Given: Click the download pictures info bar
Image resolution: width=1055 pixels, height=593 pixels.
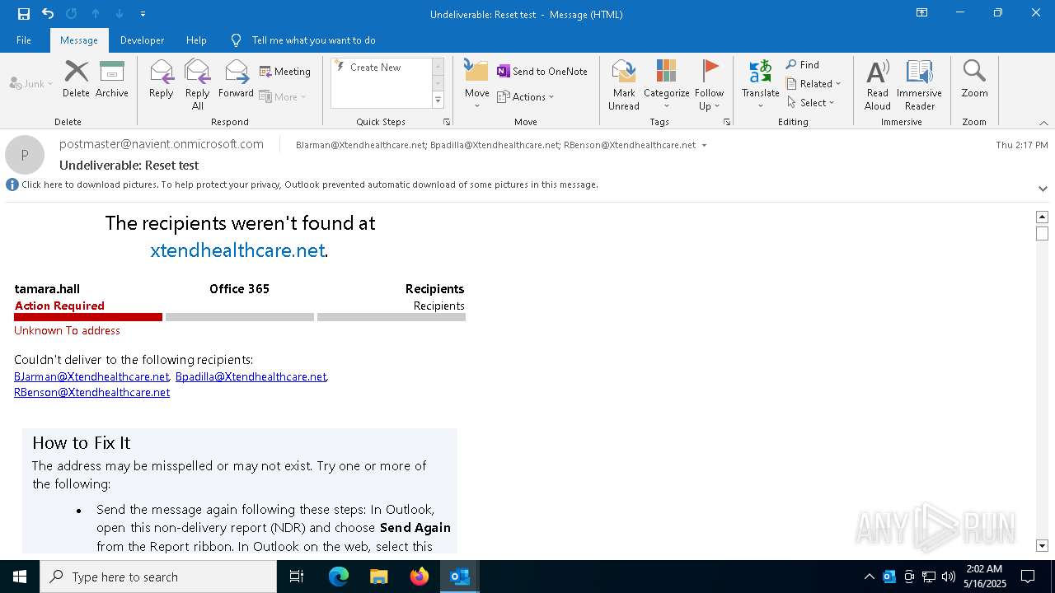Looking at the screenshot, I should [310, 184].
